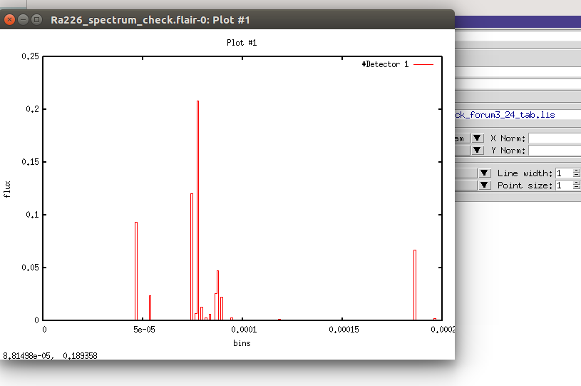Click the red peak just before 5e-05

(x=136, y=270)
